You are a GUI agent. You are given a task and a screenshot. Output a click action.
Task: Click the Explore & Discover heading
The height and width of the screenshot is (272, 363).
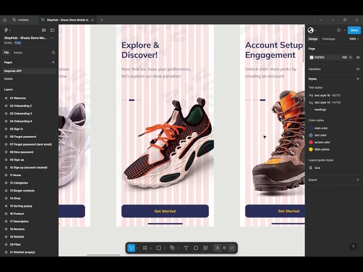pyautogui.click(x=140, y=50)
